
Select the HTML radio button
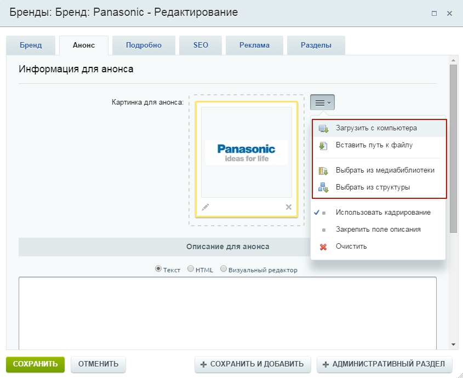[191, 269]
